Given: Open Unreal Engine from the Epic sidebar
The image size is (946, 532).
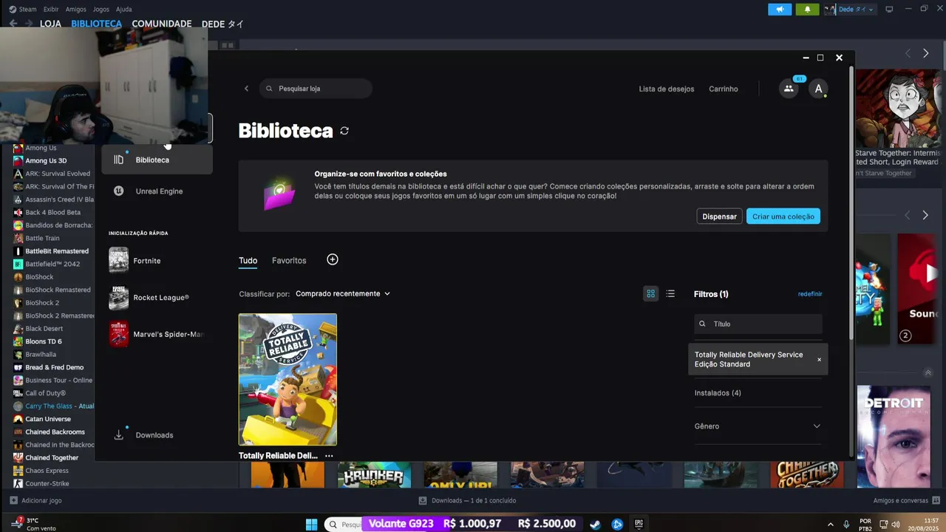Looking at the screenshot, I should point(157,191).
